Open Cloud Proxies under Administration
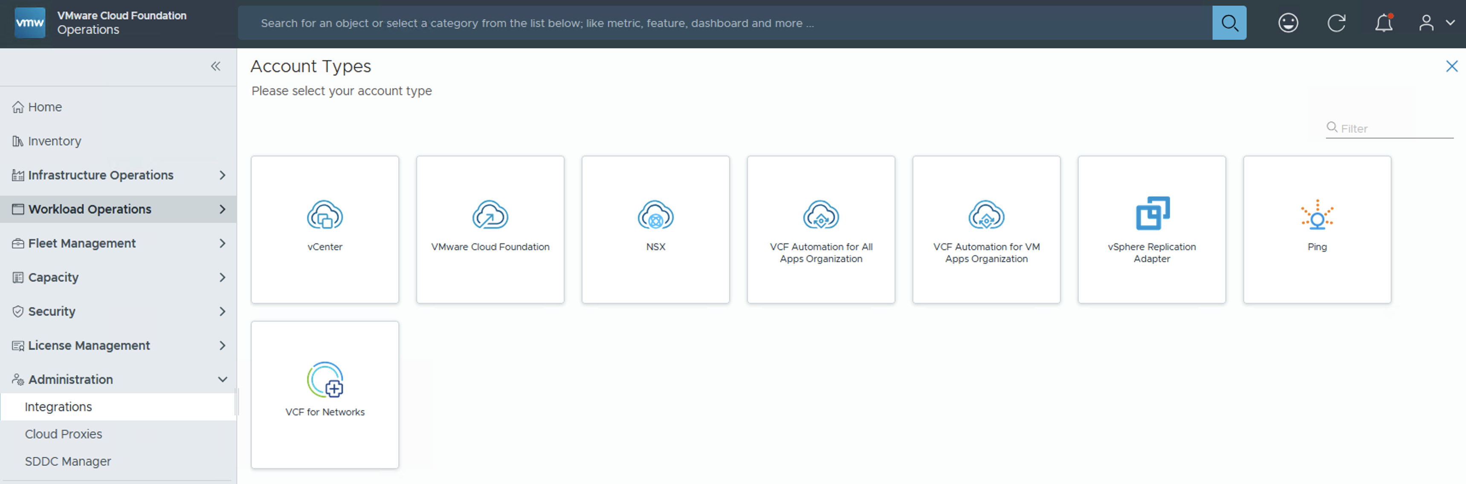 click(x=63, y=434)
